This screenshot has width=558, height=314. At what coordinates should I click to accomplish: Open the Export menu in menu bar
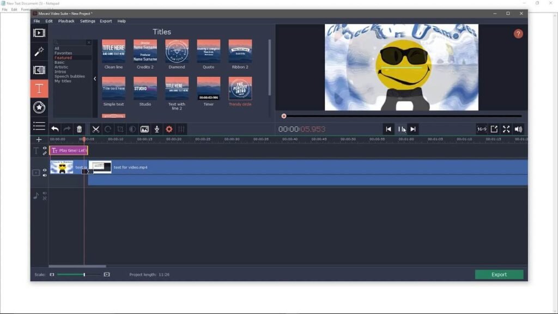coord(106,21)
